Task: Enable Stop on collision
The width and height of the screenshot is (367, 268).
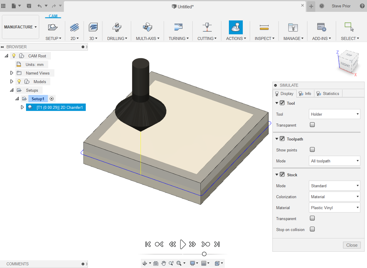Action: coord(312,229)
